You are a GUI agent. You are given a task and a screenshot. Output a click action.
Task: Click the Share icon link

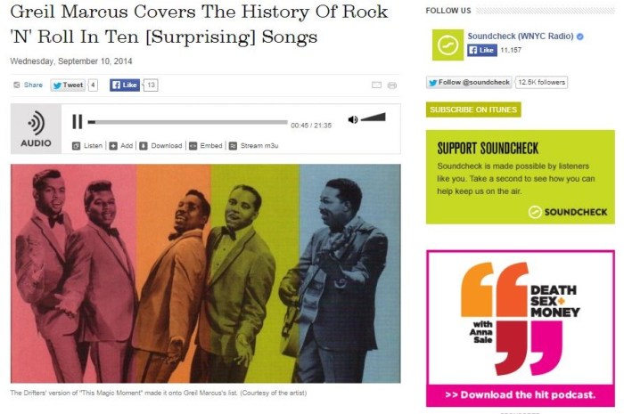click(x=28, y=85)
